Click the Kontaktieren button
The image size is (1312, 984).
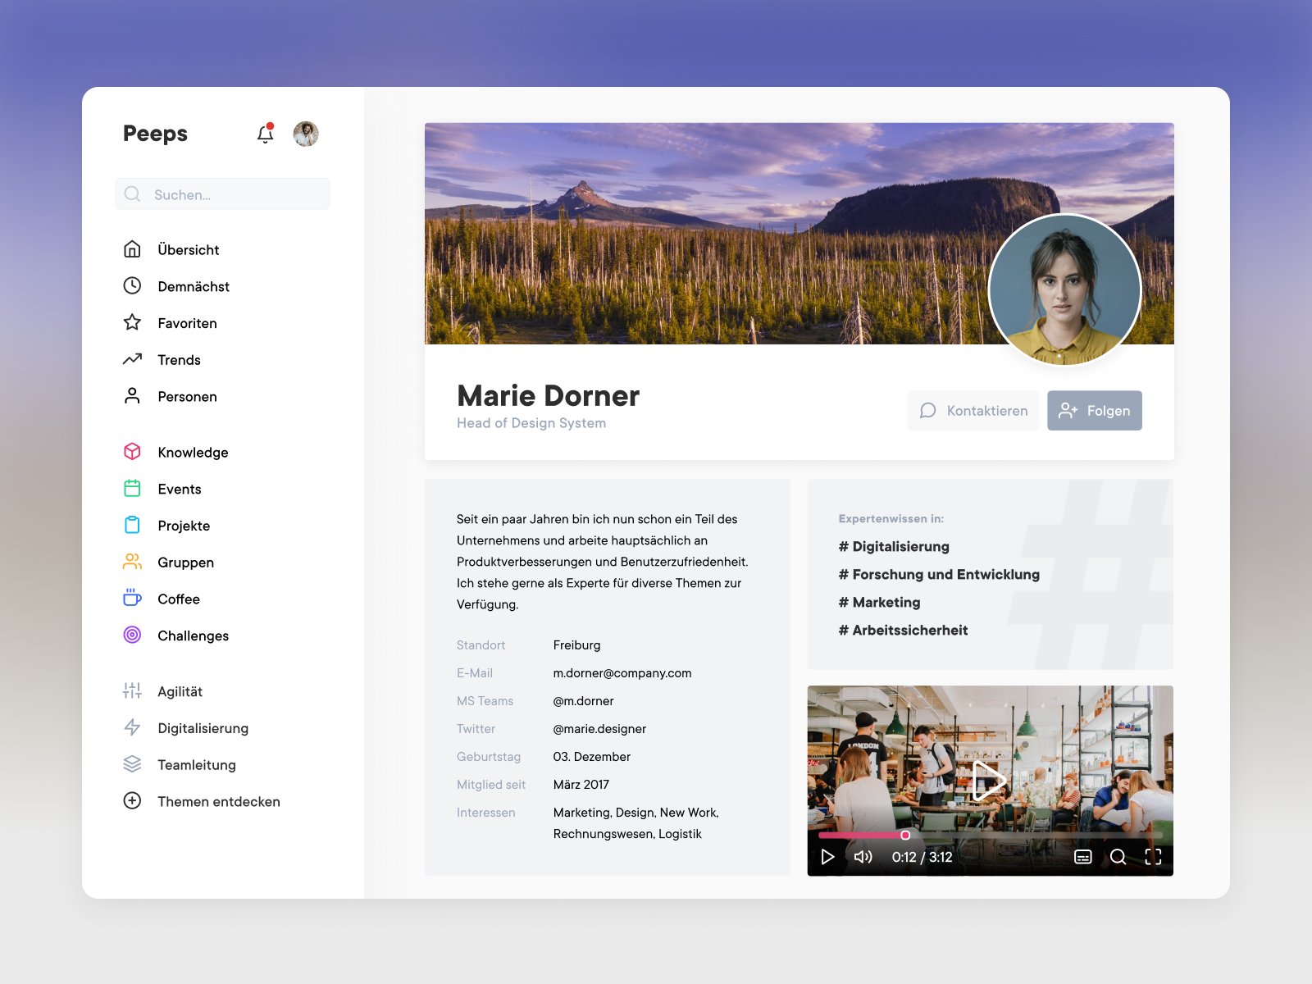[x=973, y=411]
